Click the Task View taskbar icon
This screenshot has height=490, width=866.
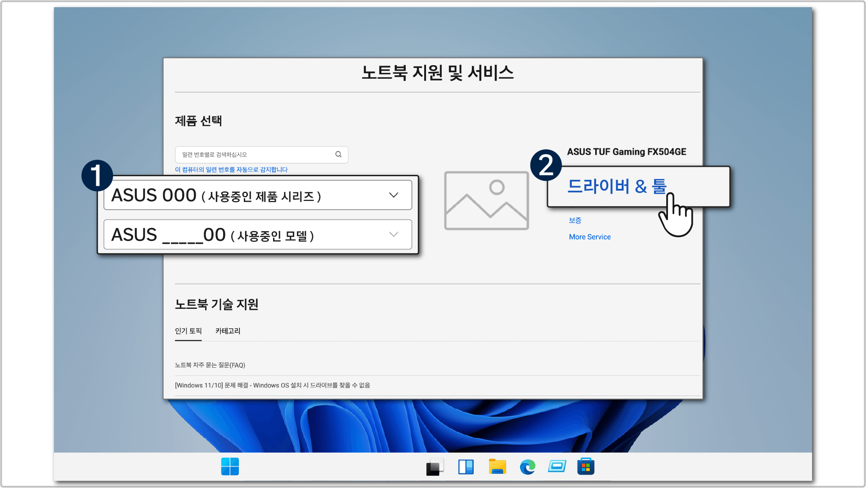[435, 467]
